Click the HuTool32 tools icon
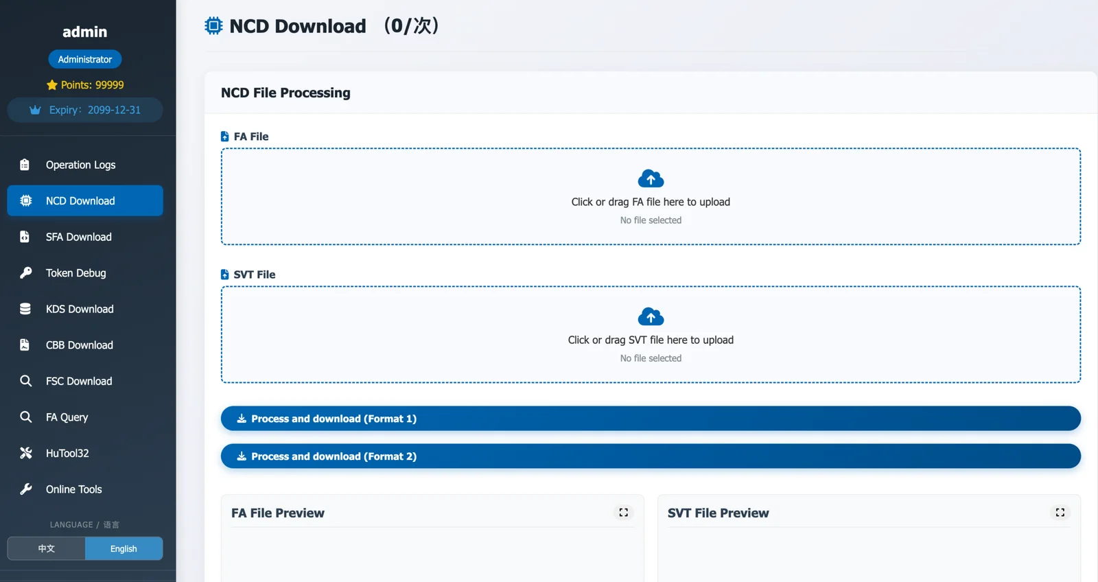 pos(26,453)
